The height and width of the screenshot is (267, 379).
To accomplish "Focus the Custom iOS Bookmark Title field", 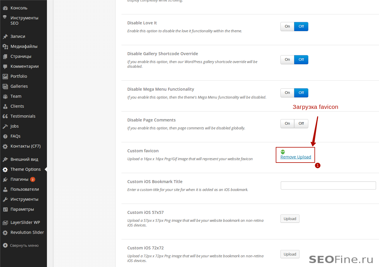I will coord(328,185).
